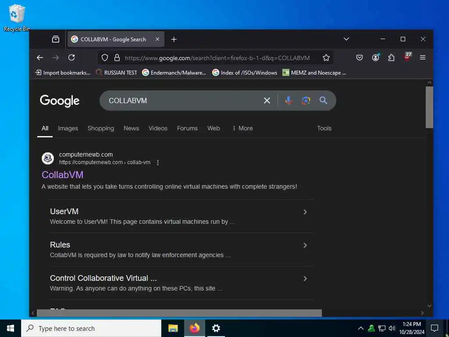
Task: Click the horizontal scrollbar thumb
Action: 179,313
